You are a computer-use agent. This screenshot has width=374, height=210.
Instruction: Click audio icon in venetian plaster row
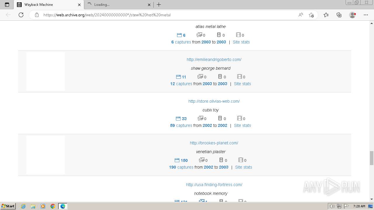click(221, 160)
